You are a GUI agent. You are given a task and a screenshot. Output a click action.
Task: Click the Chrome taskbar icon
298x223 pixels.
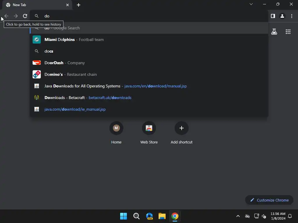(x=175, y=216)
